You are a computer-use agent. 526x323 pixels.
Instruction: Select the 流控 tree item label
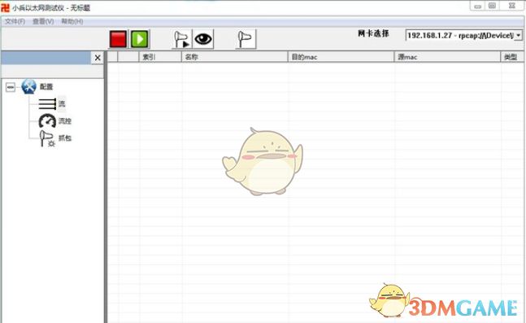[65, 121]
